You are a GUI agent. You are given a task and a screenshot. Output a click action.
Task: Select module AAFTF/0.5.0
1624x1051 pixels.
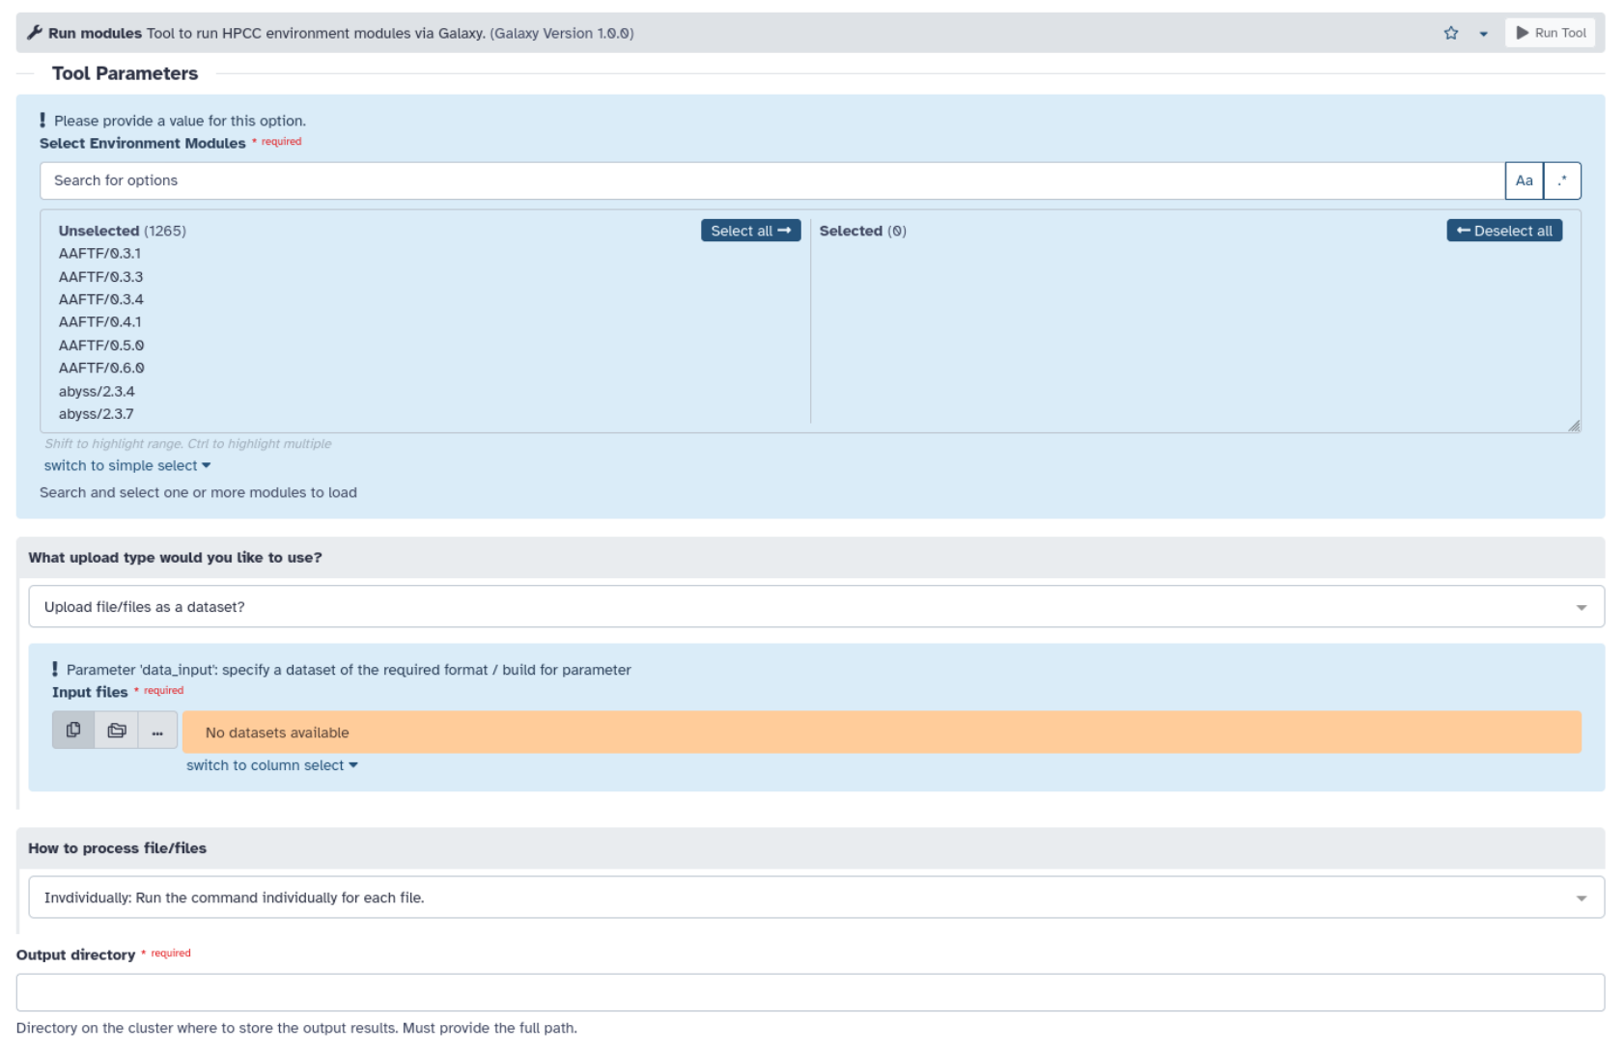point(101,346)
